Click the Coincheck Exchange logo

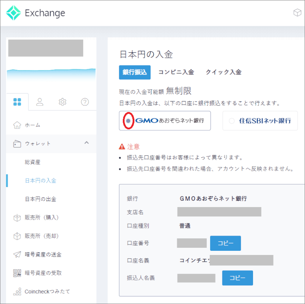pyautogui.click(x=35, y=13)
